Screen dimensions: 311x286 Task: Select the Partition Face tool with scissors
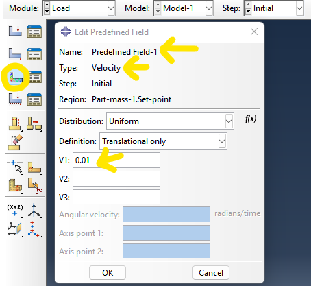(x=35, y=186)
